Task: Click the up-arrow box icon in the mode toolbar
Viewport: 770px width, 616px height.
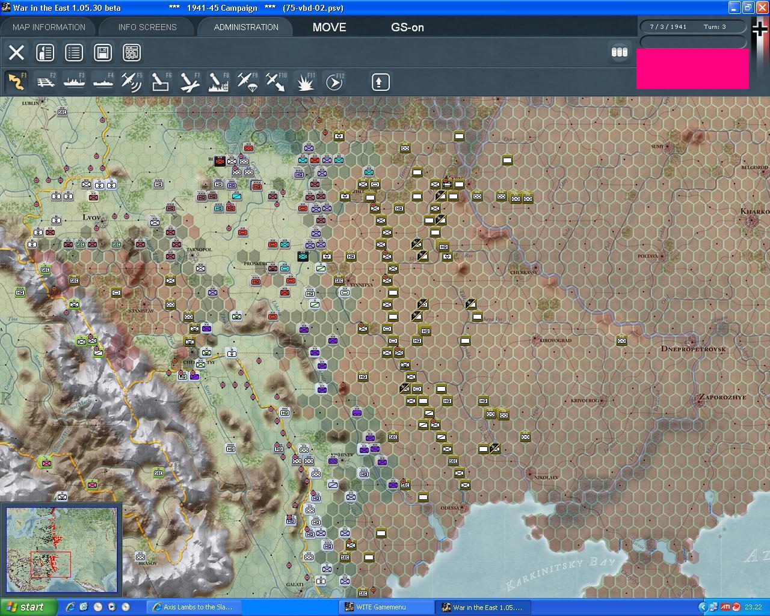Action: click(380, 82)
